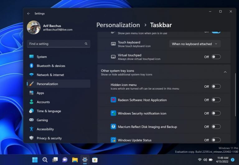
Task: Toggle the Virtual touchpad switch
Action: [216, 57]
